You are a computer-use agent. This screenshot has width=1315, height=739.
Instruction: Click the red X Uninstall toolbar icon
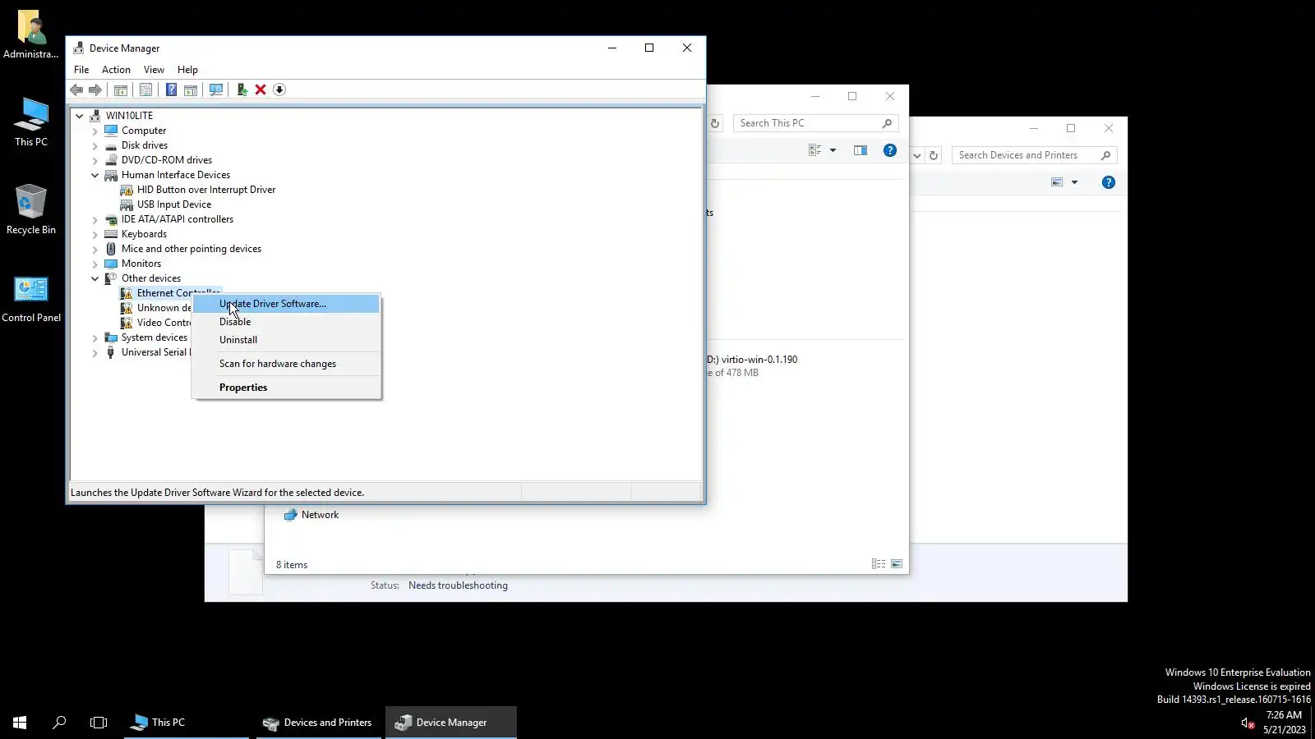[261, 90]
